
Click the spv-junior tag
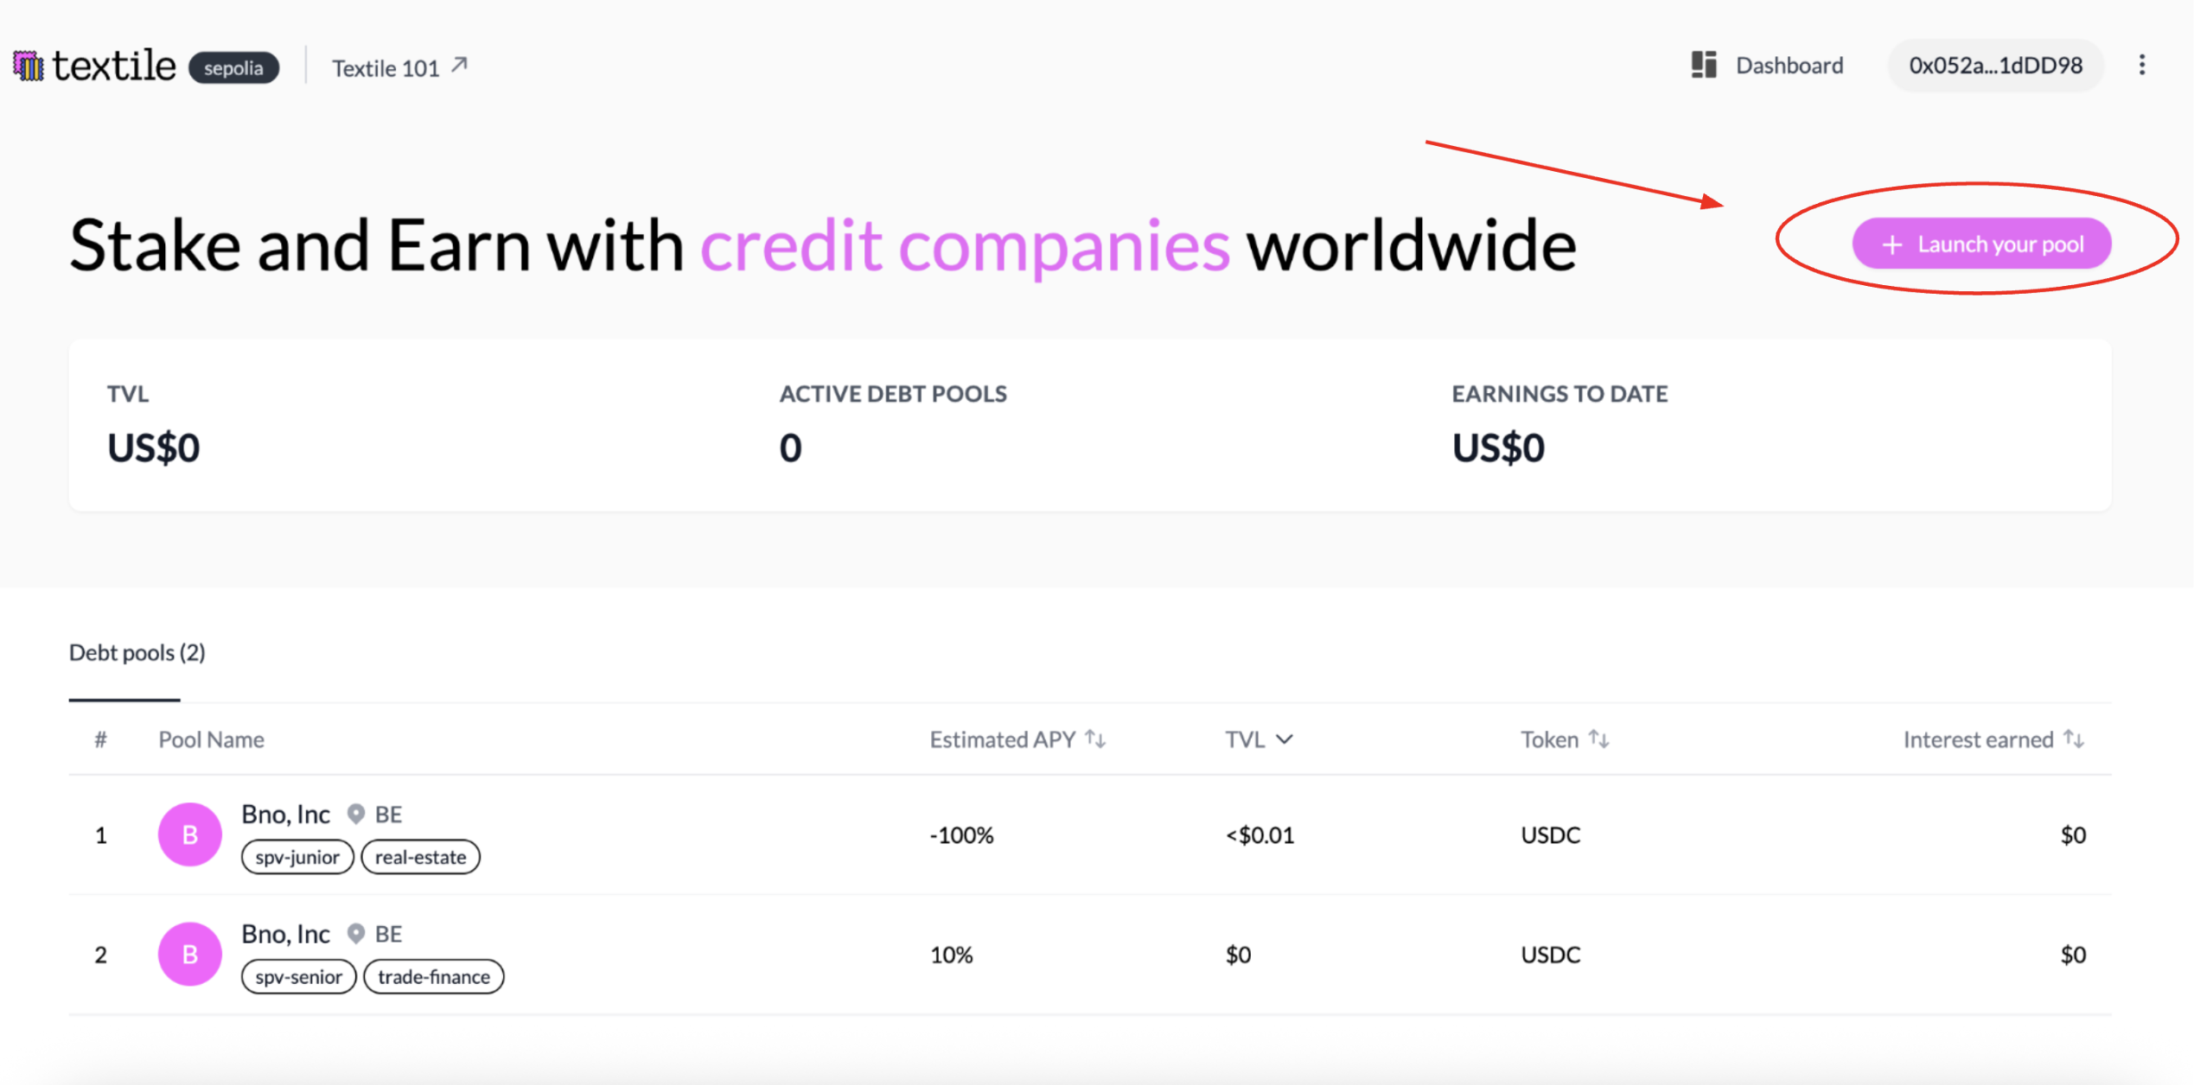297,857
